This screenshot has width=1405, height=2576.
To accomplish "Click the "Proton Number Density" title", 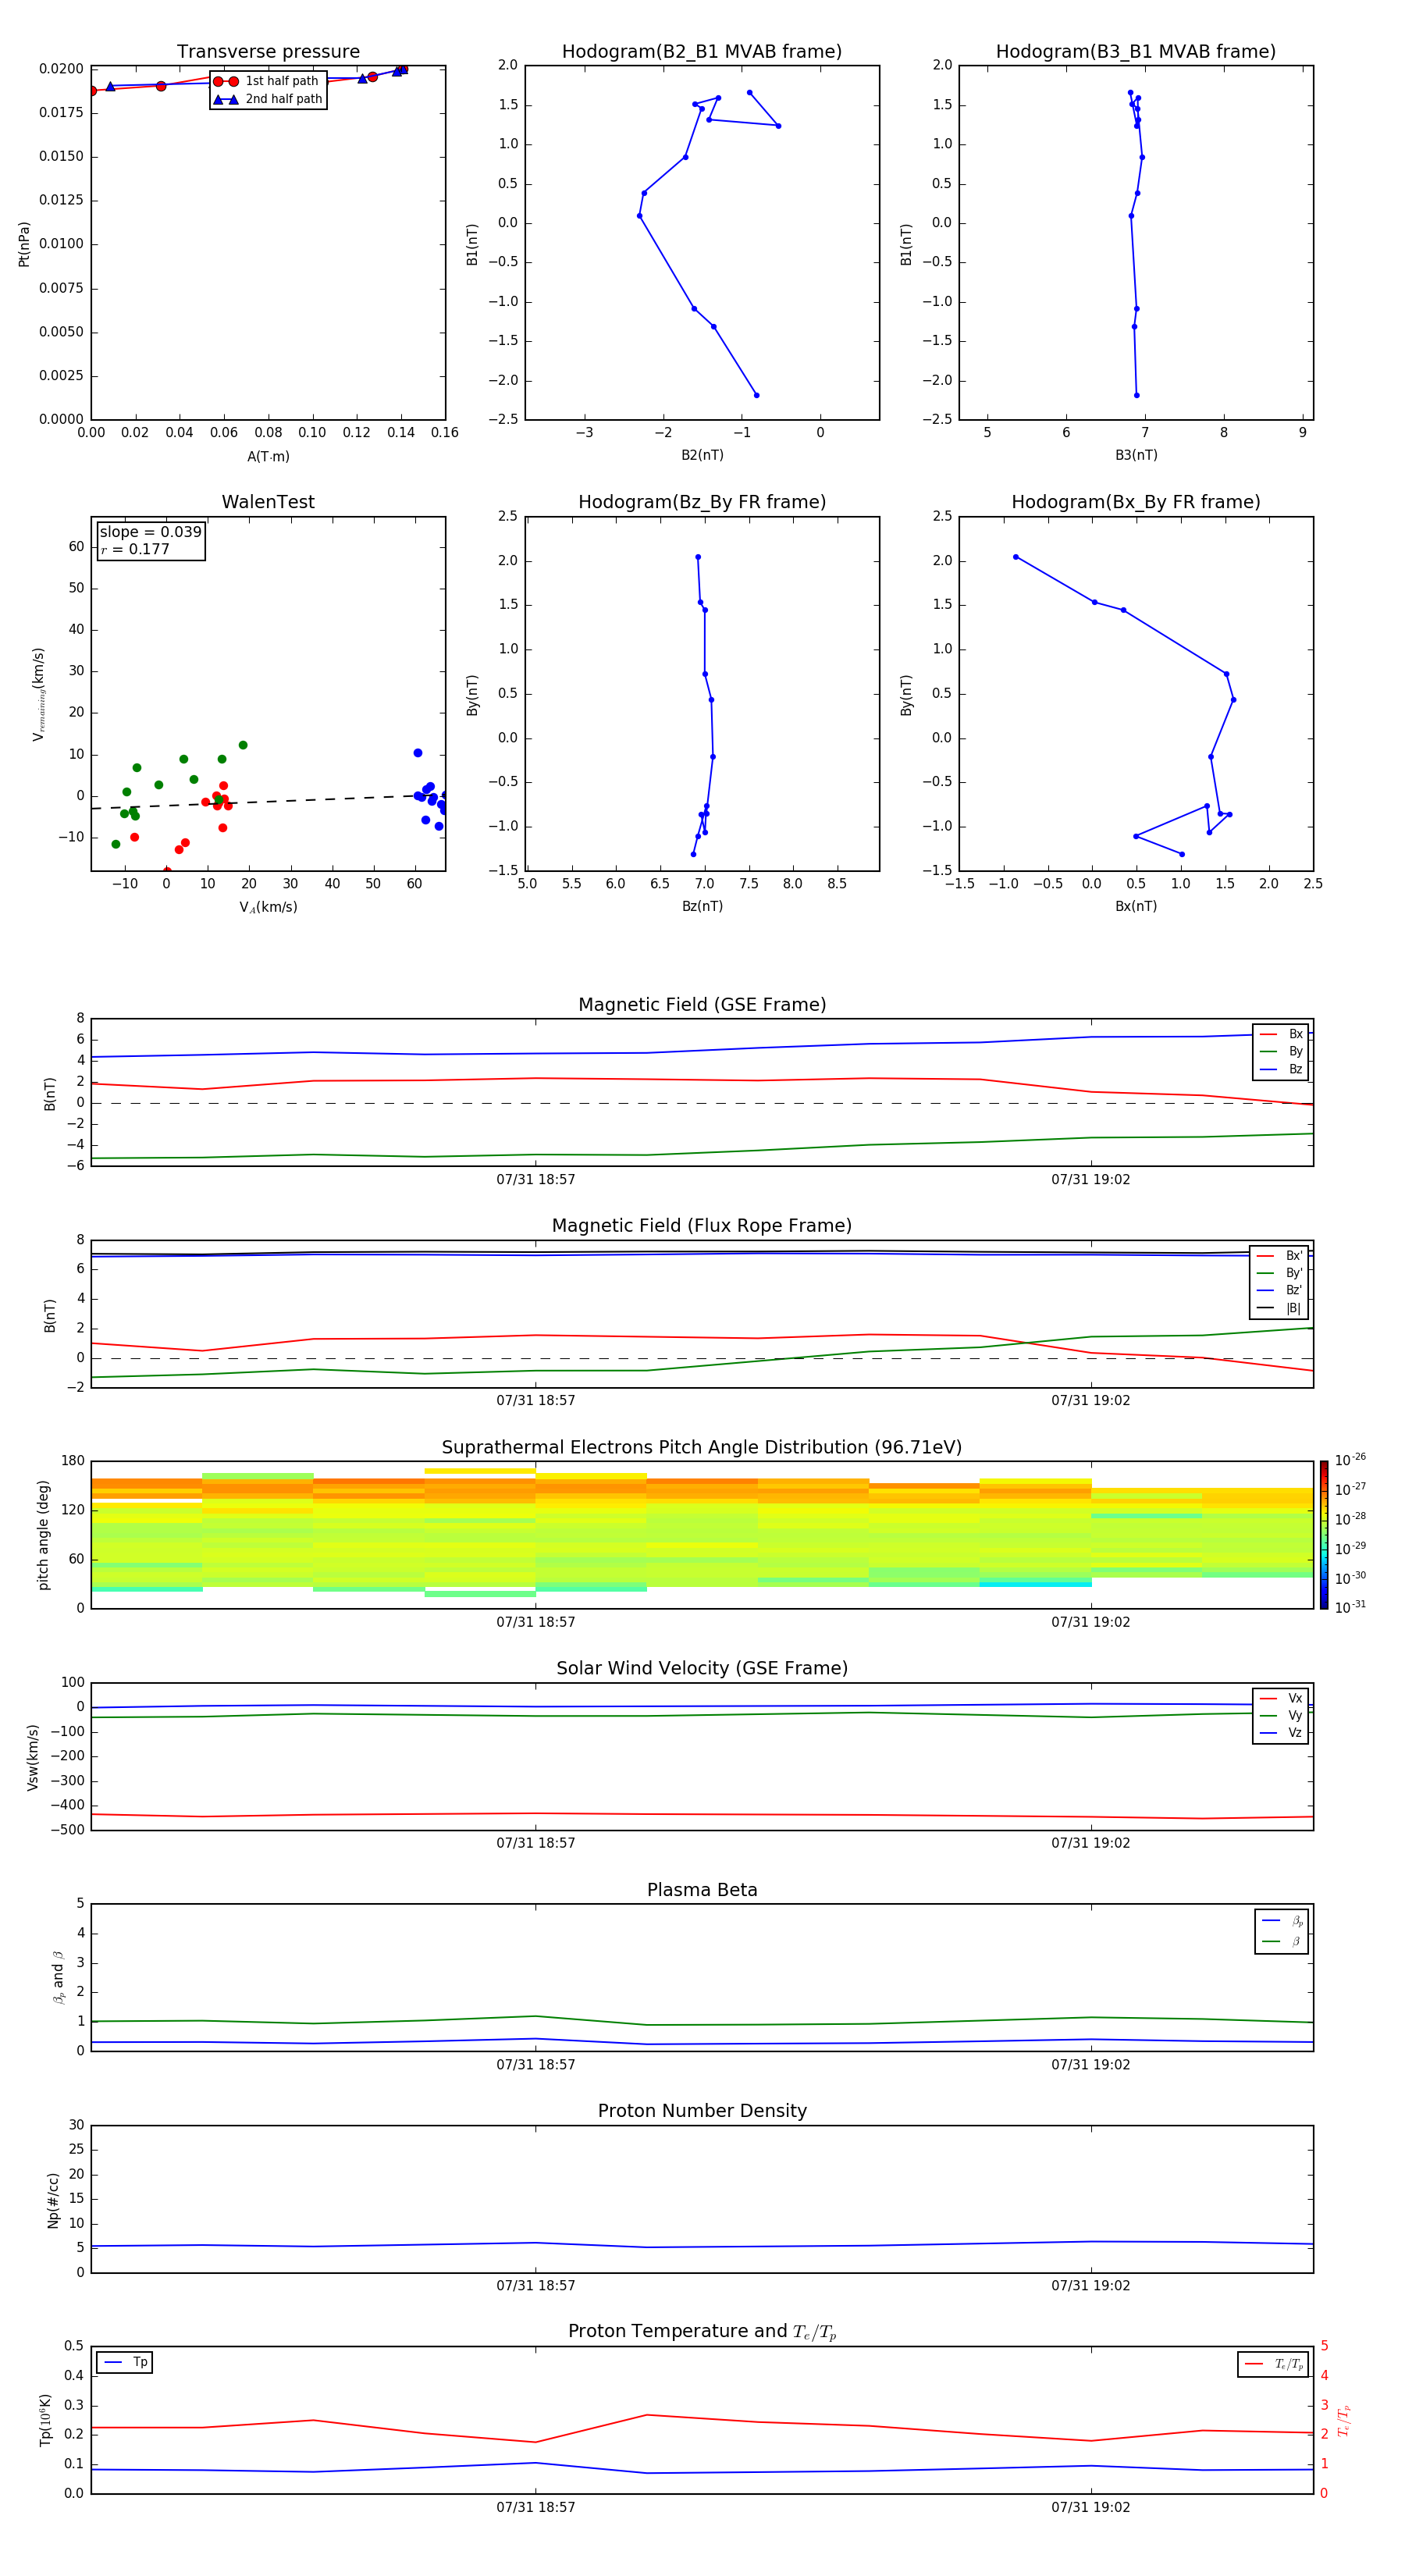I will click(x=702, y=2111).
